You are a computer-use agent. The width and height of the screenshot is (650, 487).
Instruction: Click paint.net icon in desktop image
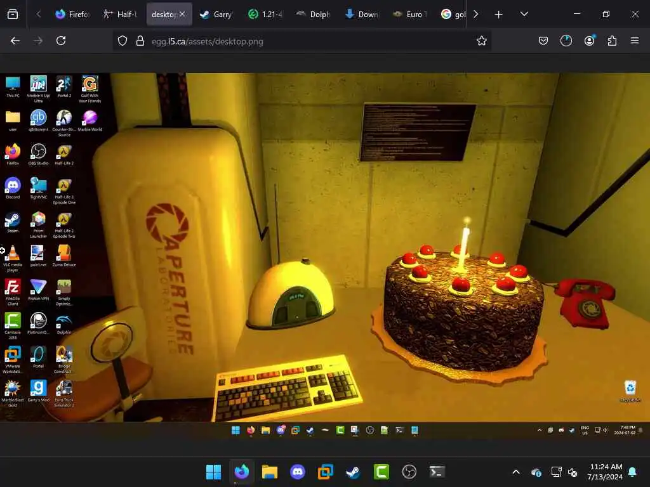point(38,255)
